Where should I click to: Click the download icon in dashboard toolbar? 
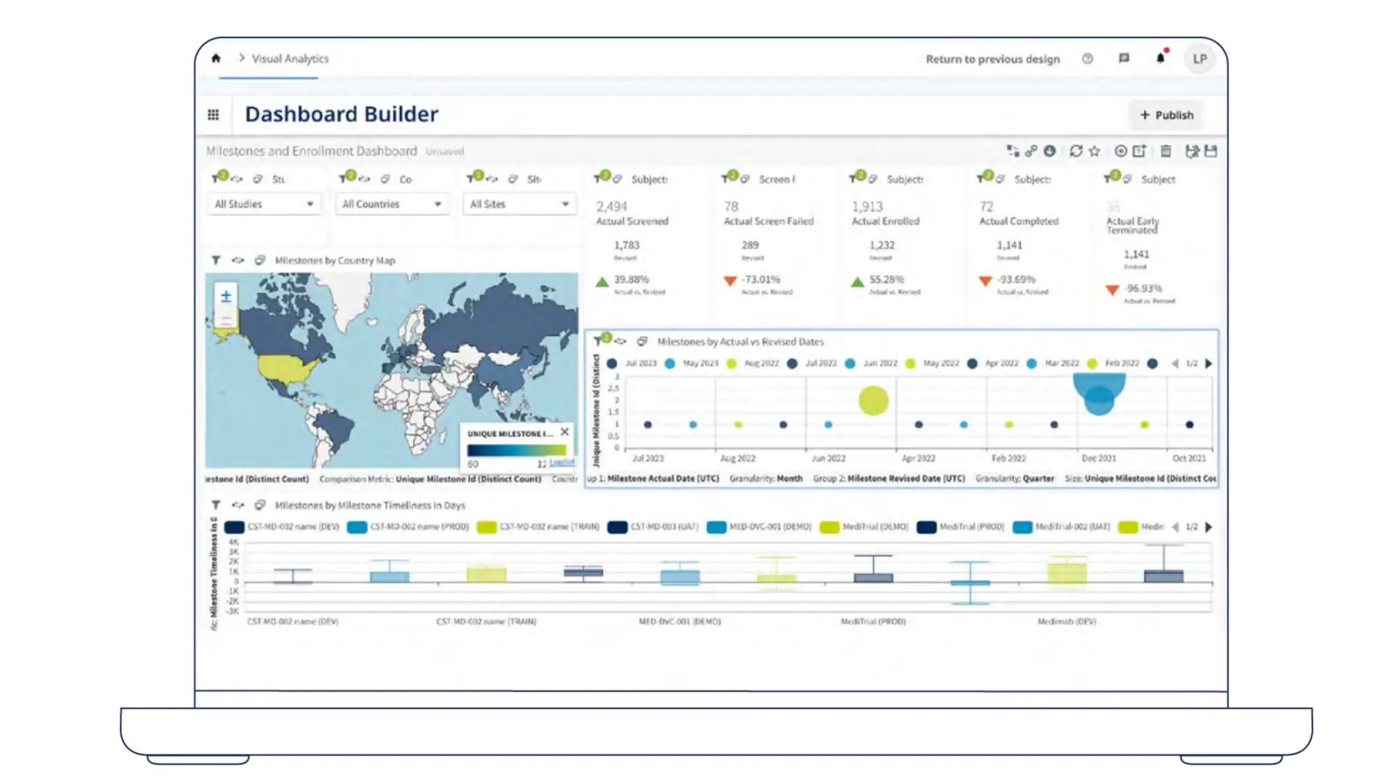[1050, 151]
